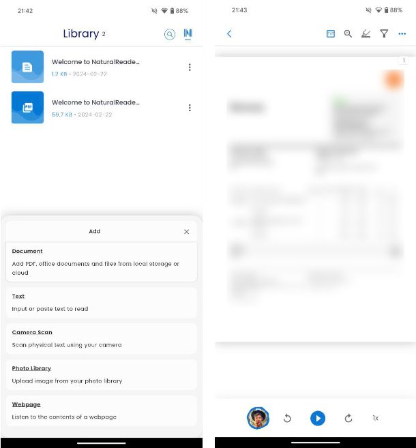Screen dimensions: 416x448
Task: Start reading with the play button
Action: point(318,418)
